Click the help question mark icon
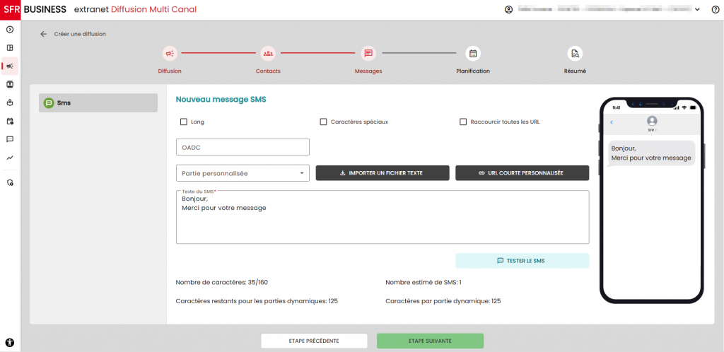Image resolution: width=724 pixels, height=352 pixels. pos(715,9)
